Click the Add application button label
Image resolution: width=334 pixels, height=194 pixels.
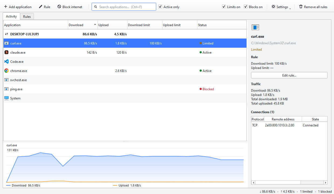20,7
